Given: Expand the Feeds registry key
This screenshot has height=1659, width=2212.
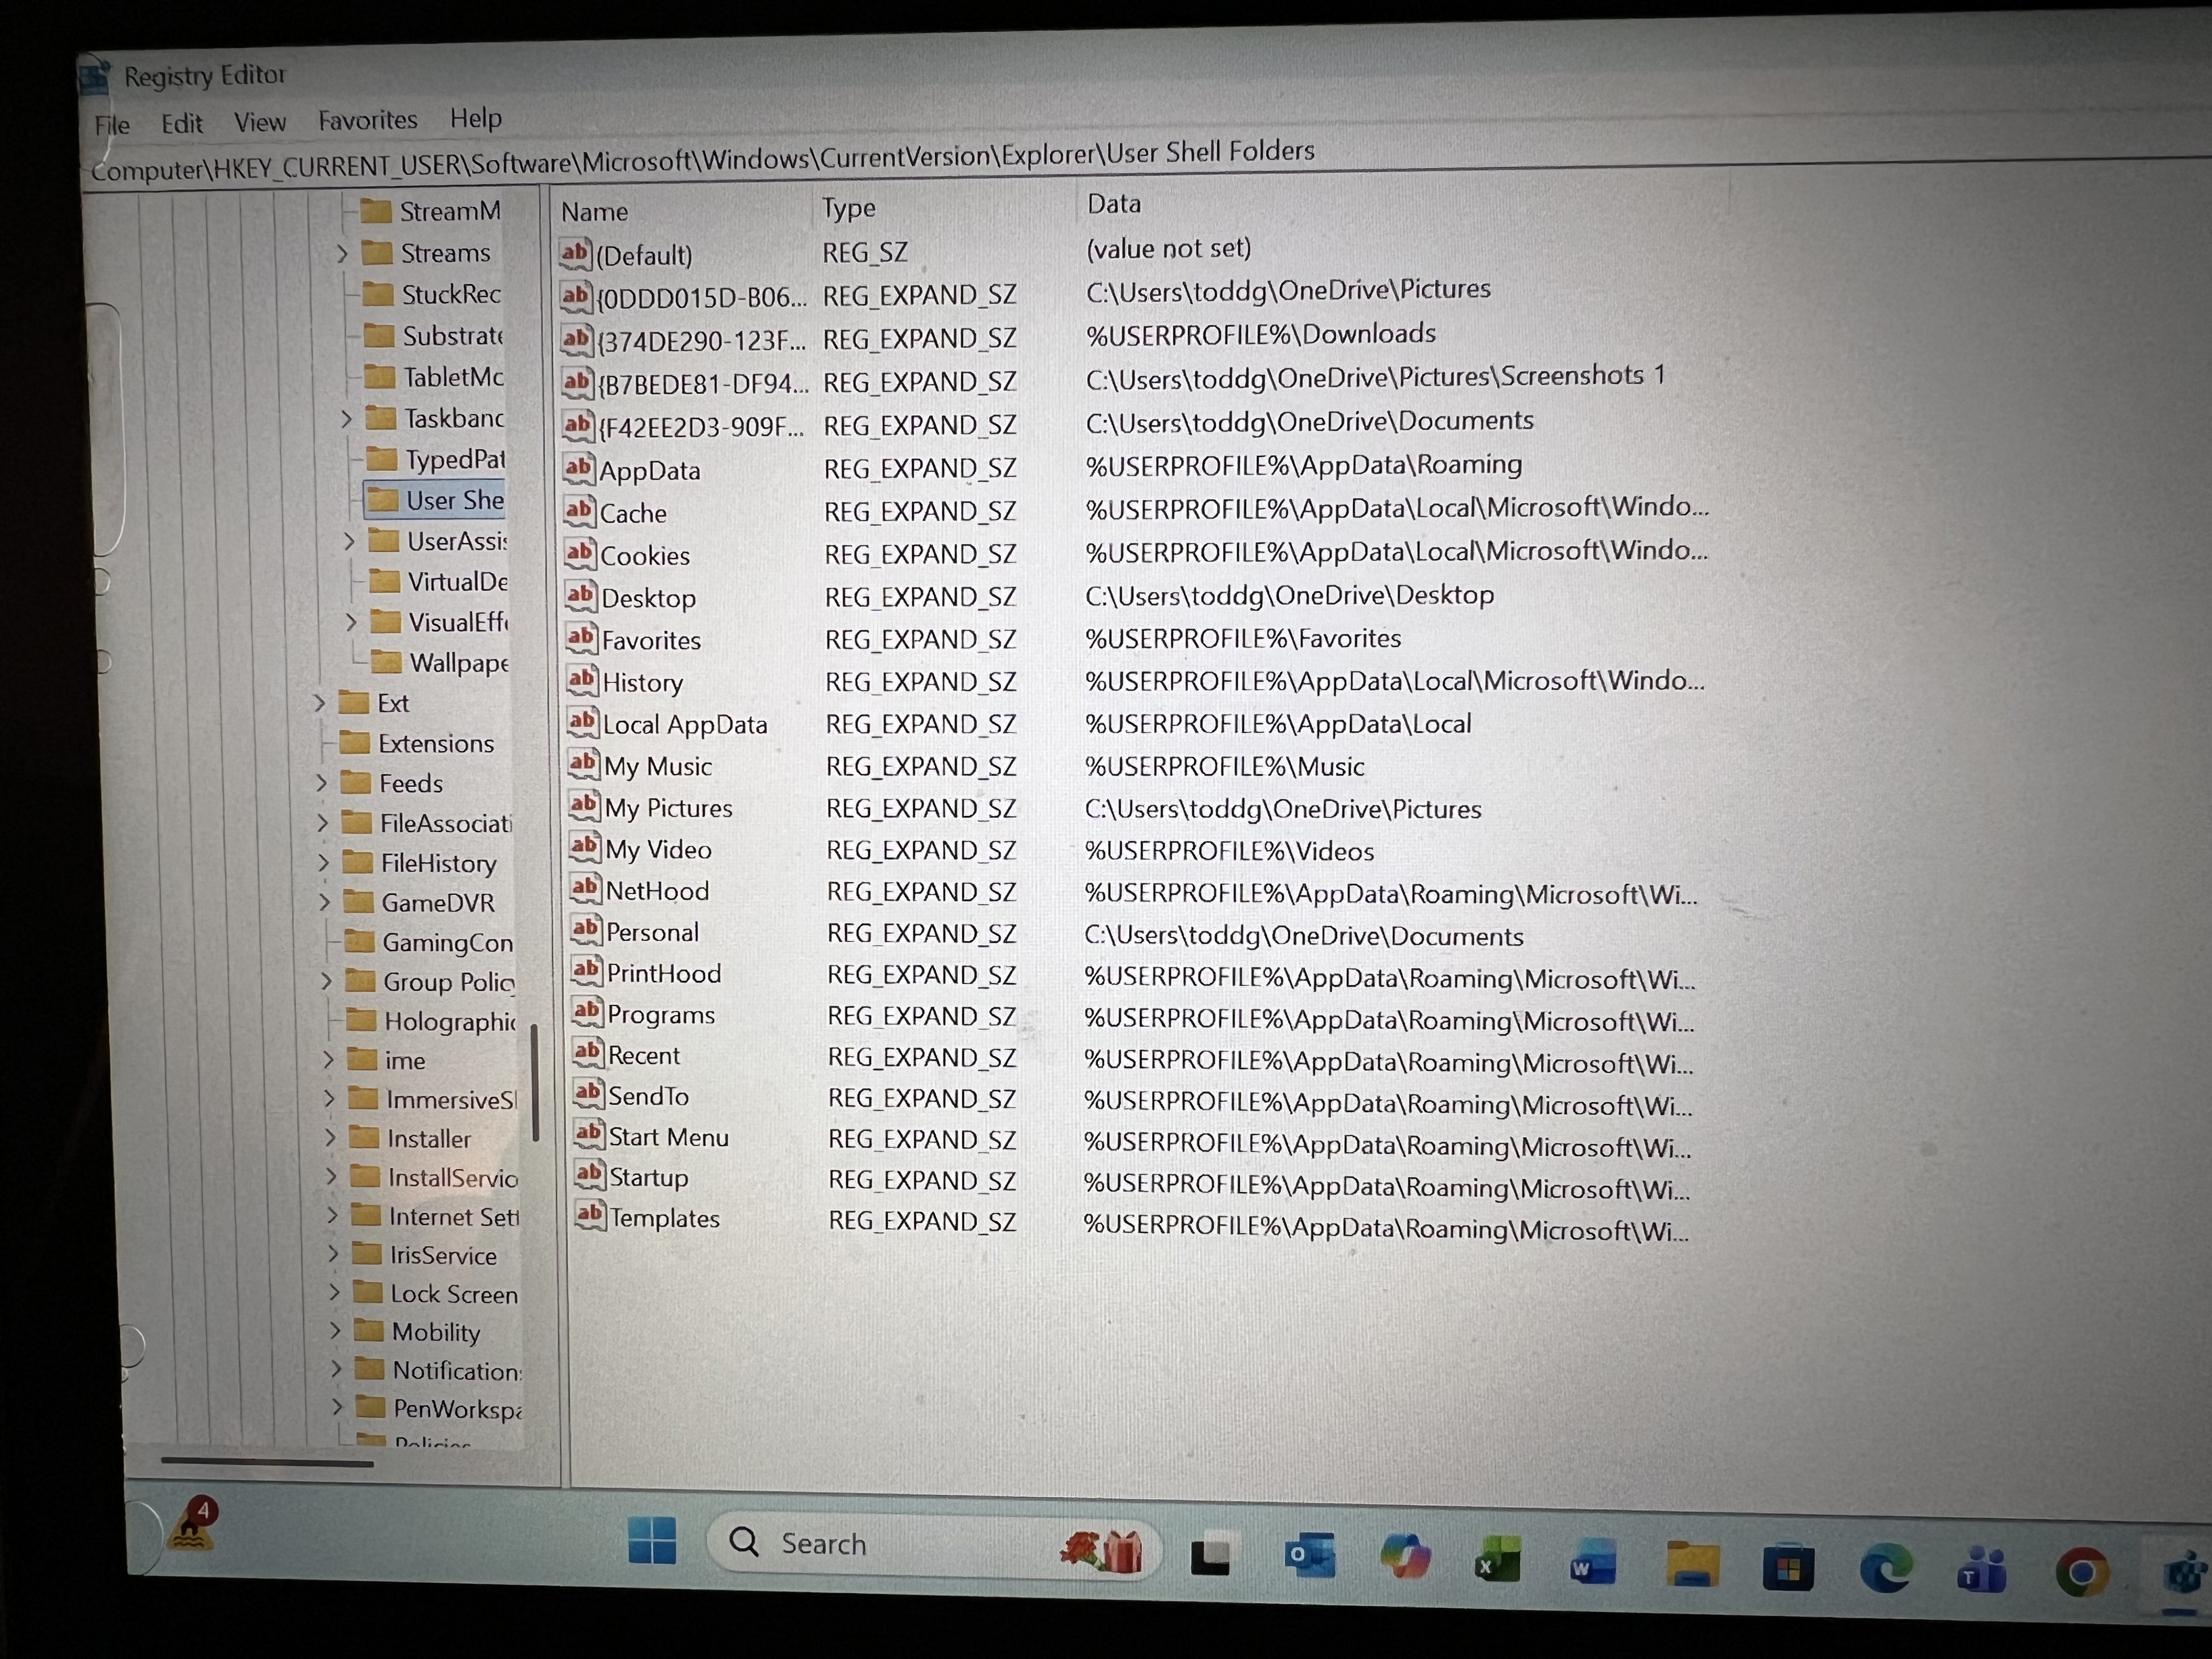Looking at the screenshot, I should click(321, 783).
